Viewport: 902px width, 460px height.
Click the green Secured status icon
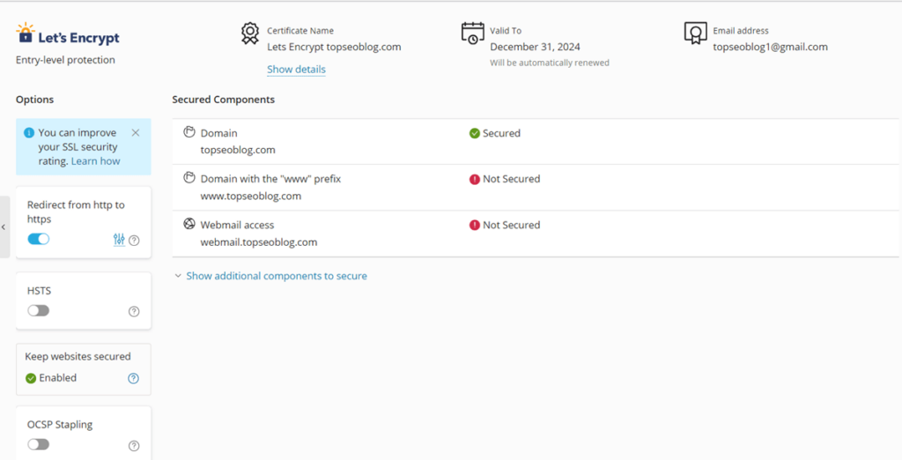click(475, 134)
